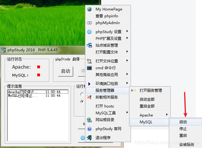202x148 pixels.
Task: Click 启动 in the MySQL submenu
Action: pos(186,122)
